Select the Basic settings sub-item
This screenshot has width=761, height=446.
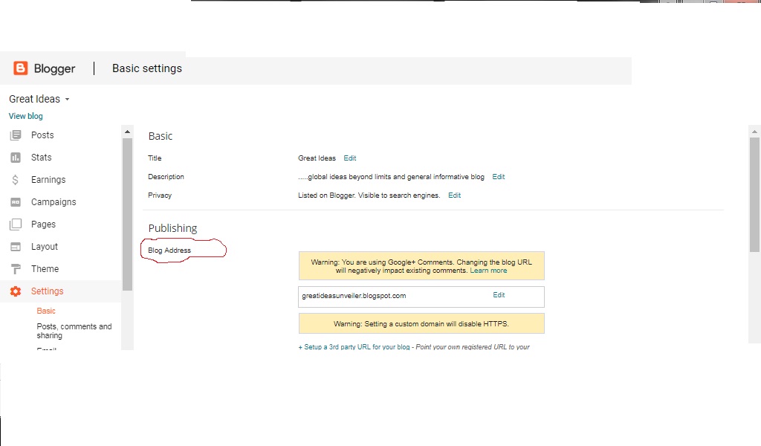[46, 311]
